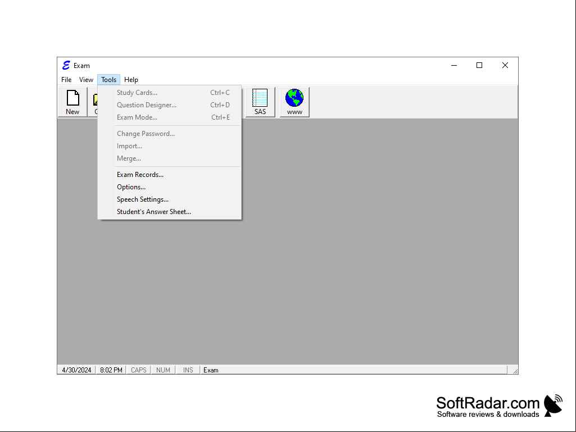The width and height of the screenshot is (576, 432).
Task: Open the View menu
Action: coord(87,80)
